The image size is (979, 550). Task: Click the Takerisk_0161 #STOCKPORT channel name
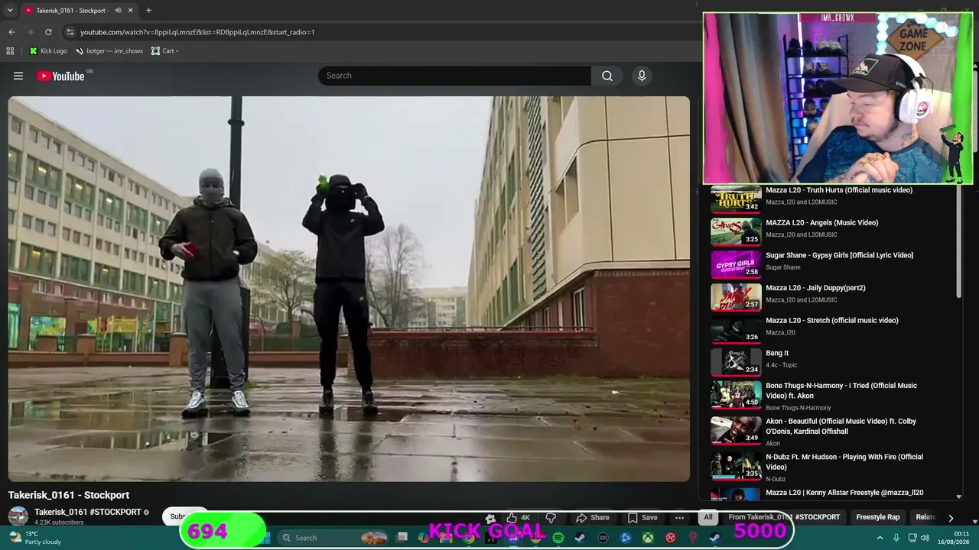(x=88, y=512)
